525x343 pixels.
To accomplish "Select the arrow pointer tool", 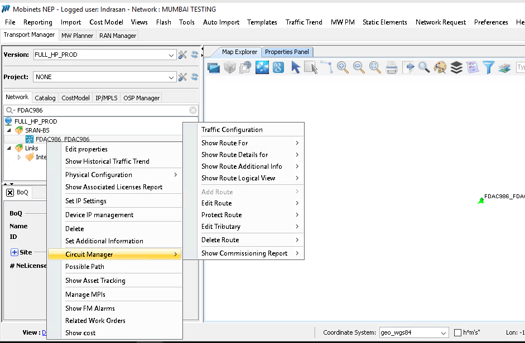I will pyautogui.click(x=295, y=67).
